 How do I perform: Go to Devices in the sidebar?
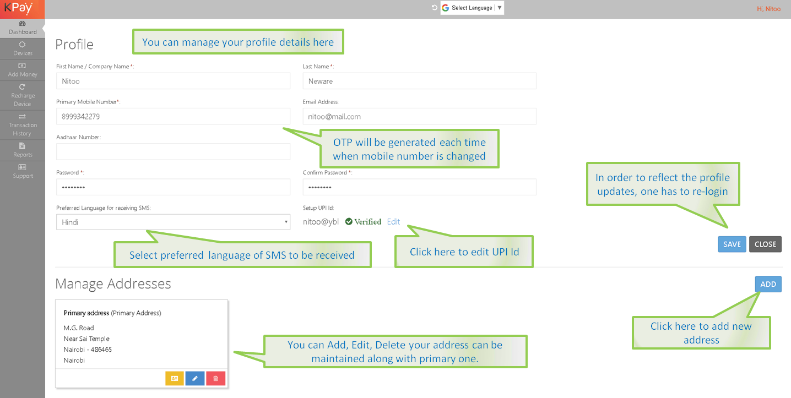(22, 48)
